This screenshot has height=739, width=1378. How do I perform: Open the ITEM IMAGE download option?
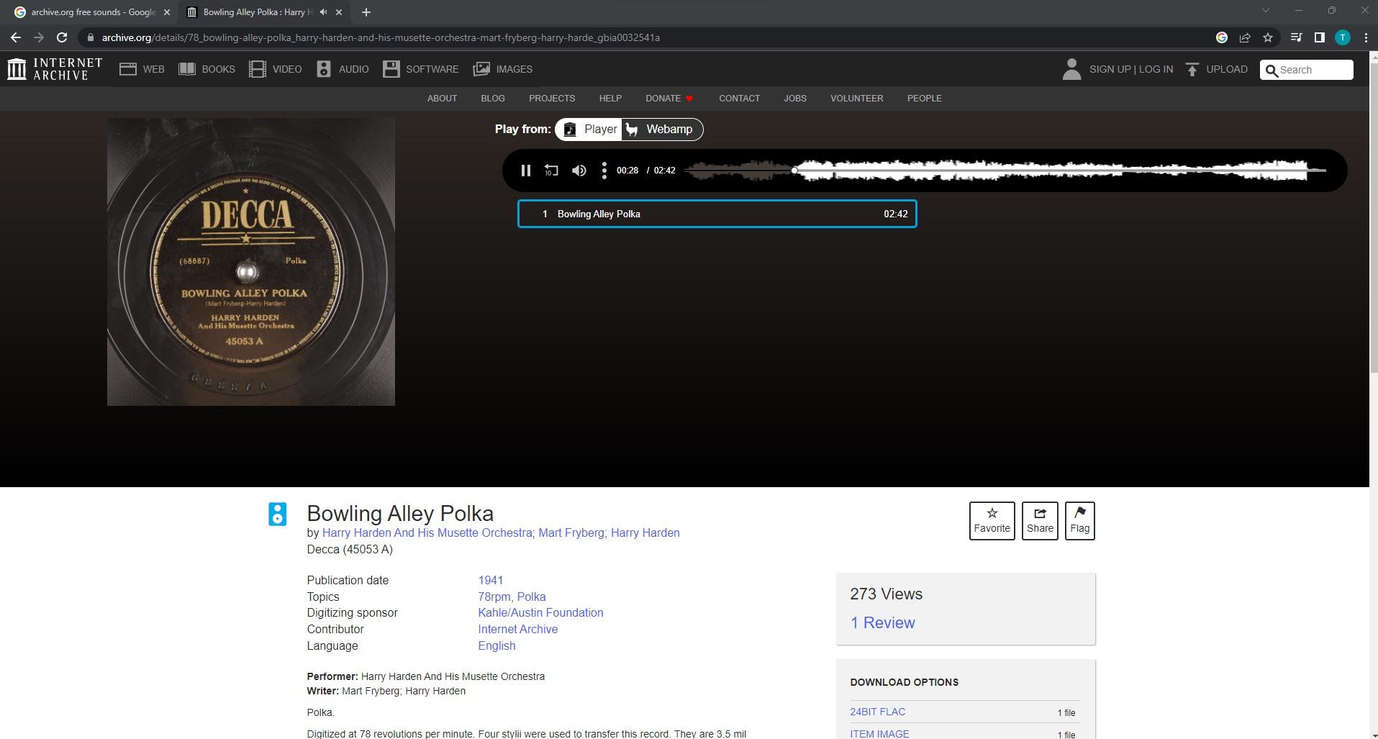[880, 734]
